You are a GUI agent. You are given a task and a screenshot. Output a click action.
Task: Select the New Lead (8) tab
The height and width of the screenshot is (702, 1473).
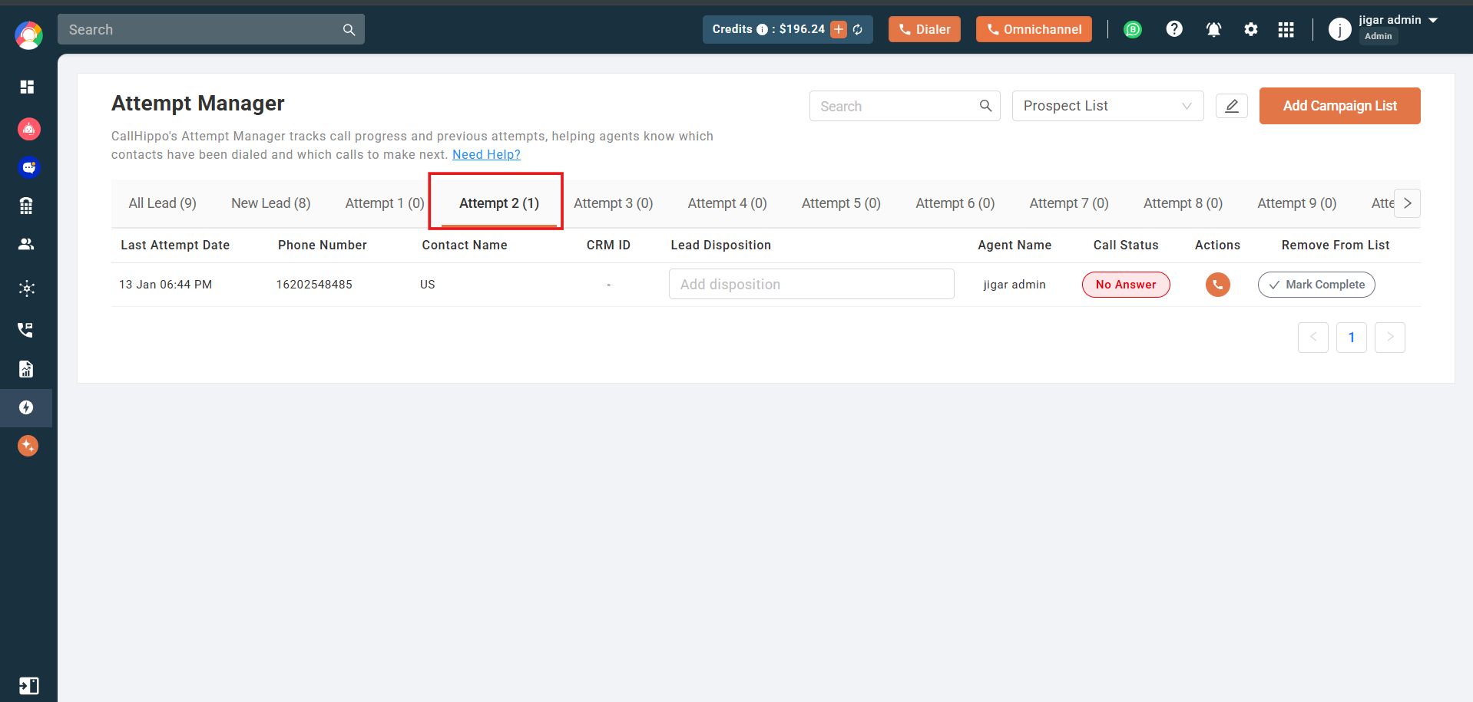click(271, 203)
